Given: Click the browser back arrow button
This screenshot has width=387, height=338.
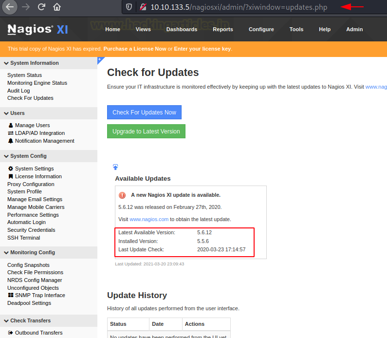Looking at the screenshot, I should (x=10, y=7).
